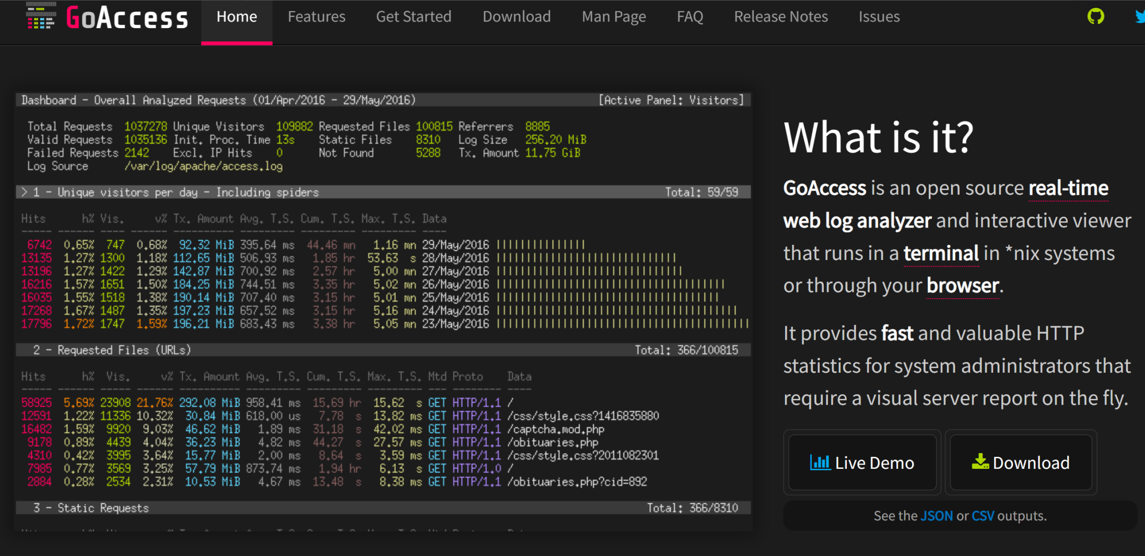Click the '[Active Panel: Visitors]' label

click(x=671, y=100)
